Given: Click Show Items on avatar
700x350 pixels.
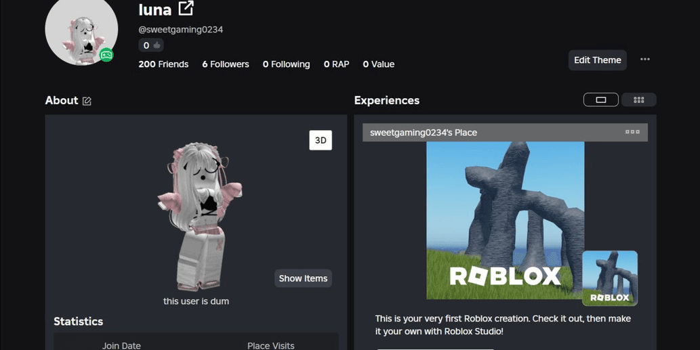Looking at the screenshot, I should pyautogui.click(x=303, y=278).
